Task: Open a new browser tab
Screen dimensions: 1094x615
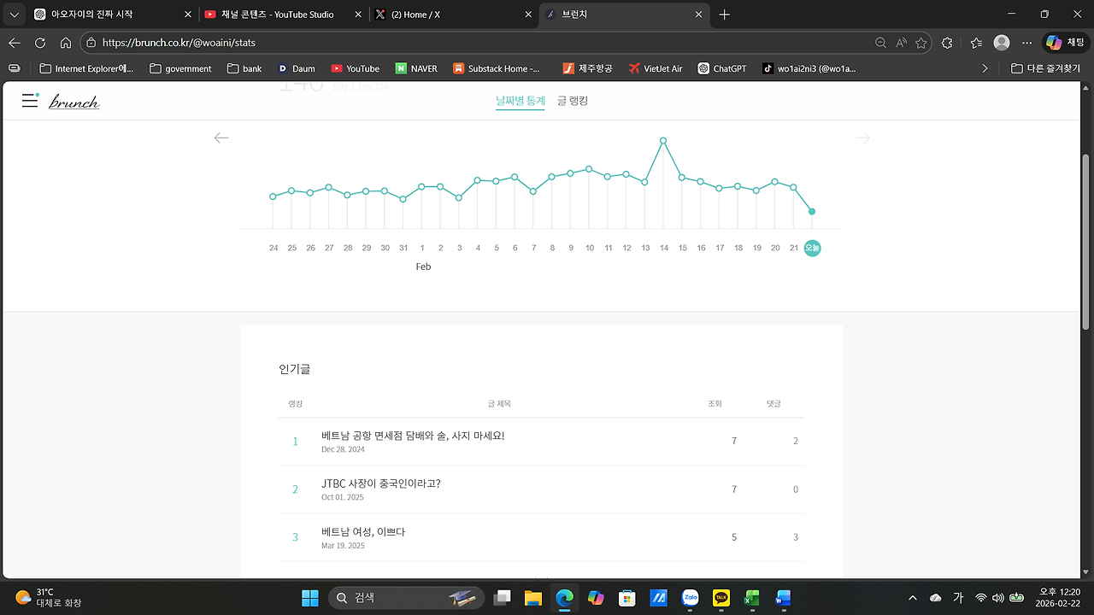Action: pos(725,15)
